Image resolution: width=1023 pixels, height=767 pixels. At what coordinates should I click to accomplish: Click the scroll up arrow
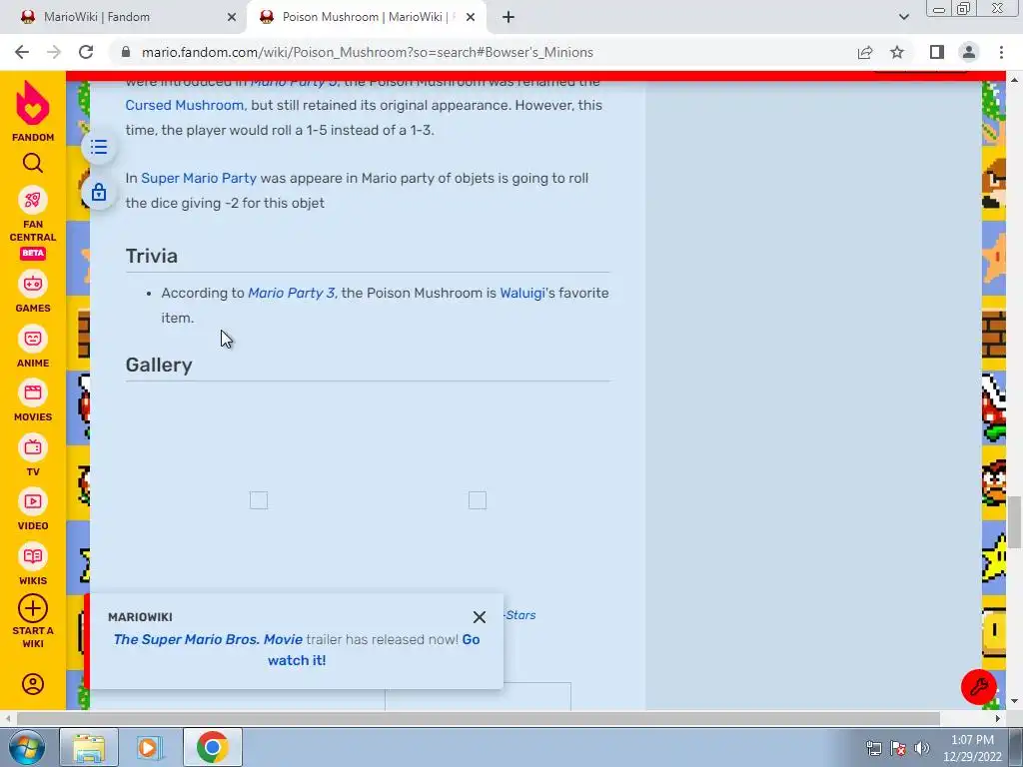pyautogui.click(x=1015, y=80)
